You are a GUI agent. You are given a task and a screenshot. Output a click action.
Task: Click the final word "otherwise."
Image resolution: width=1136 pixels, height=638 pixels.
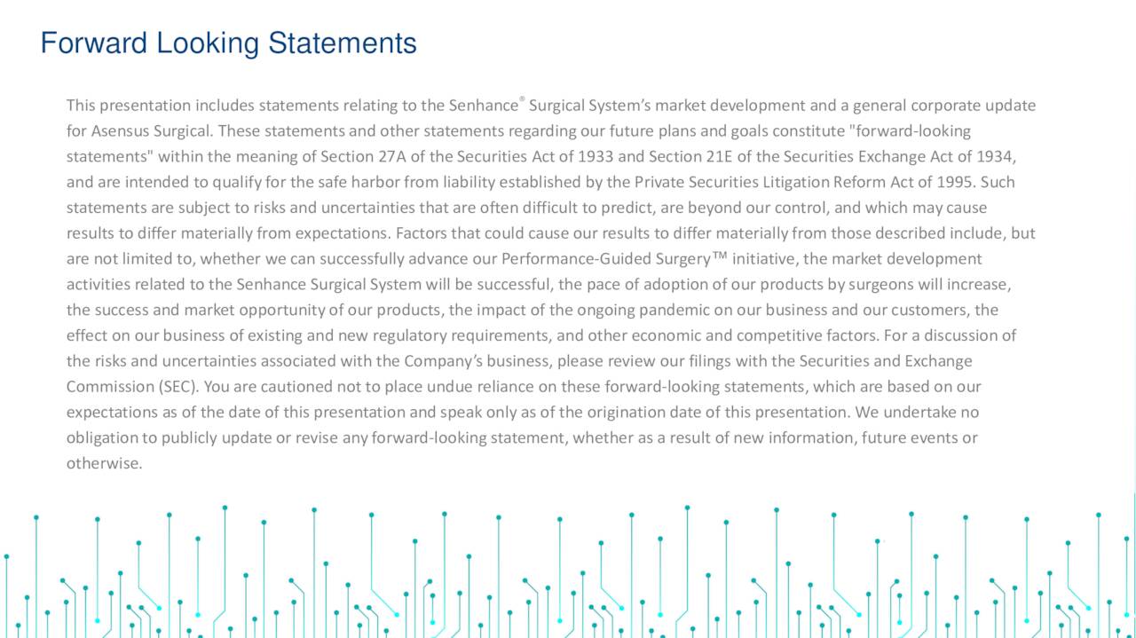point(104,463)
